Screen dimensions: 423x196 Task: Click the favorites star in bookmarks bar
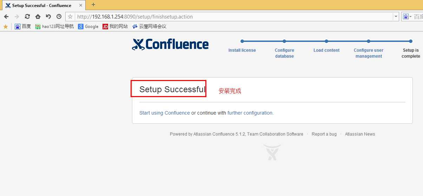click(5, 27)
